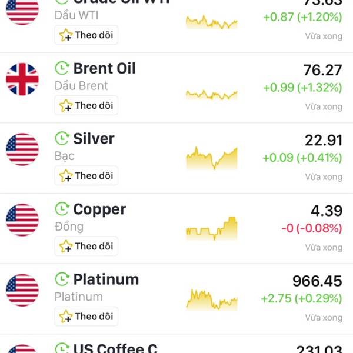The image size is (353, 353).
Task: Toggle Theo dõi follow for Silver
Action: coord(86,175)
